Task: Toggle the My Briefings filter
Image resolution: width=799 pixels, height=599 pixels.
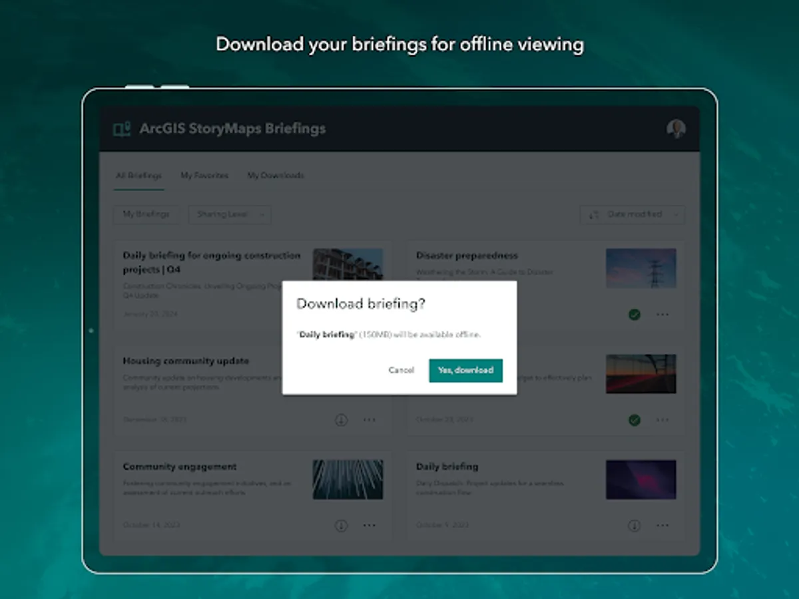Action: (146, 214)
